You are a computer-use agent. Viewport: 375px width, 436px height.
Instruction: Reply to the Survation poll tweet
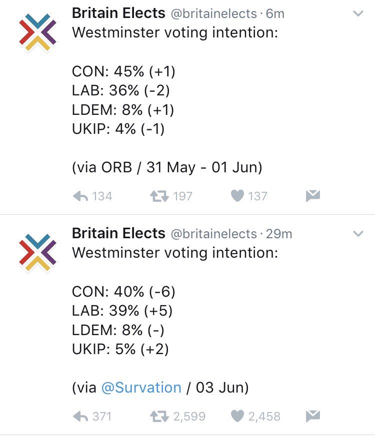(80, 416)
